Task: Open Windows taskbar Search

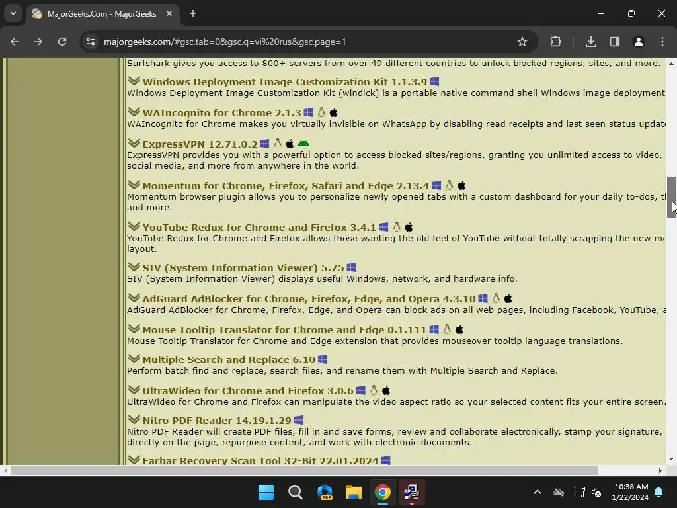Action: pyautogui.click(x=296, y=492)
